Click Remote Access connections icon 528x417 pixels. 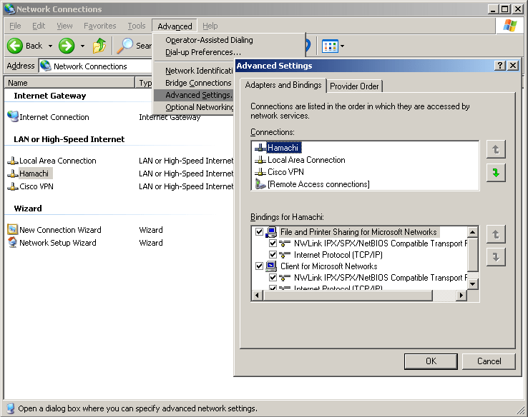pyautogui.click(x=260, y=184)
